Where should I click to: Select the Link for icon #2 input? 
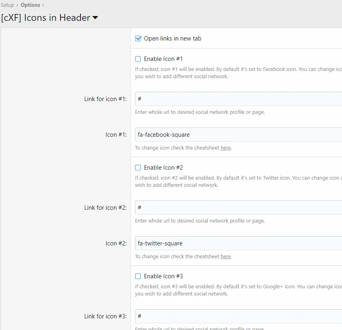pyautogui.click(x=238, y=207)
